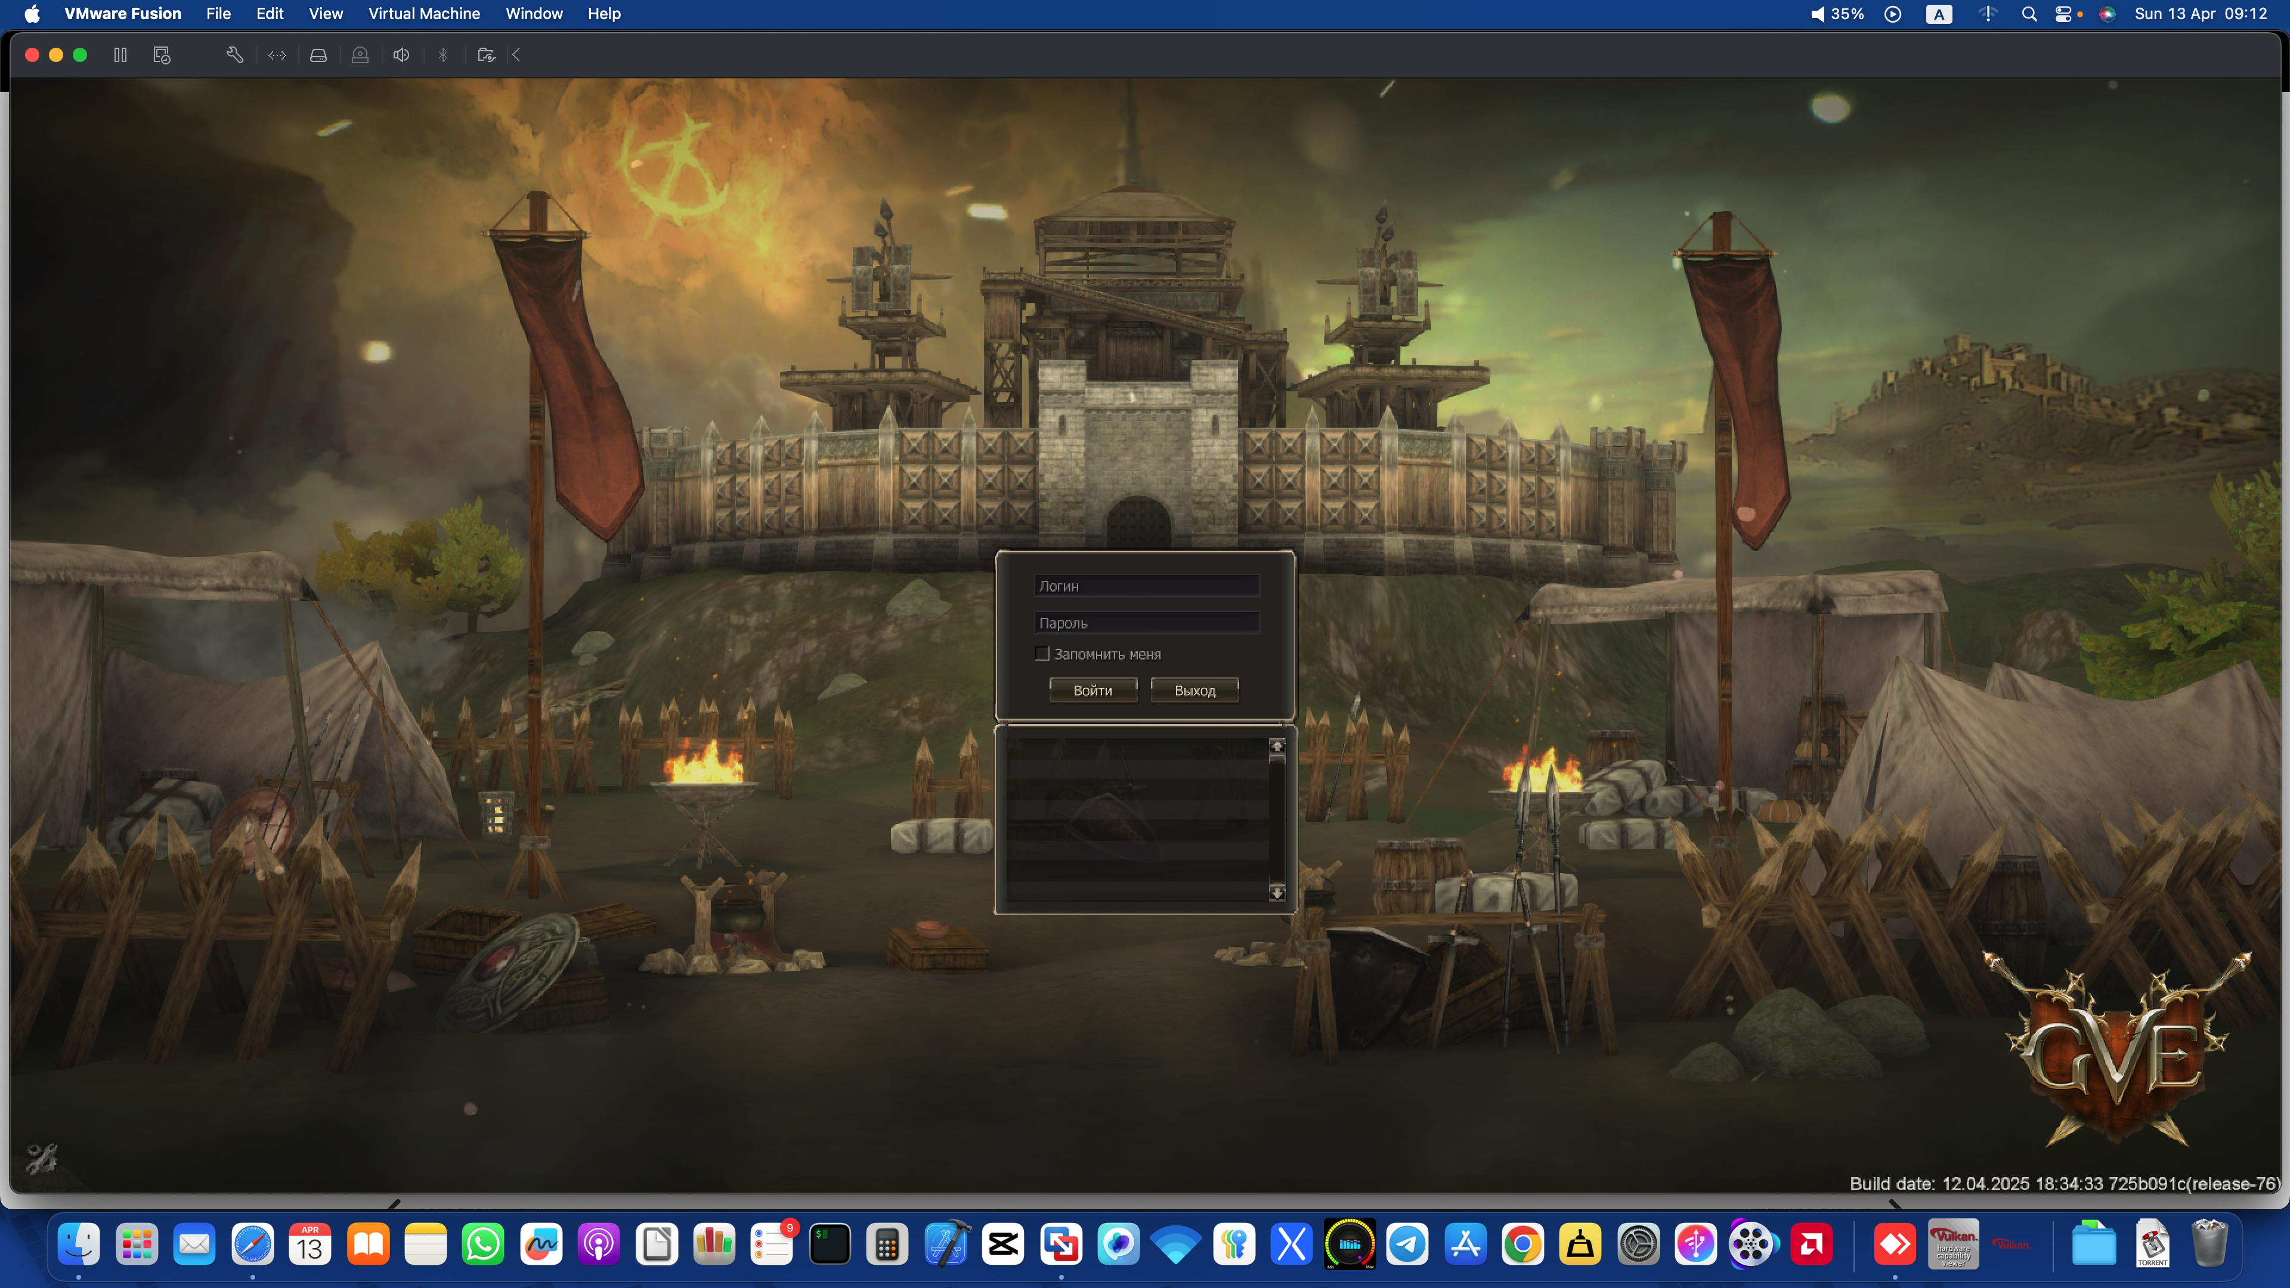Open Calendar from the dock

(310, 1243)
